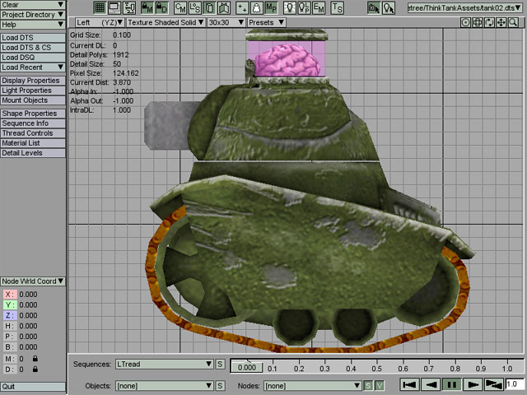Open the Clear dropdown menu
Image resolution: width=527 pixels, height=395 pixels.
click(x=33, y=5)
